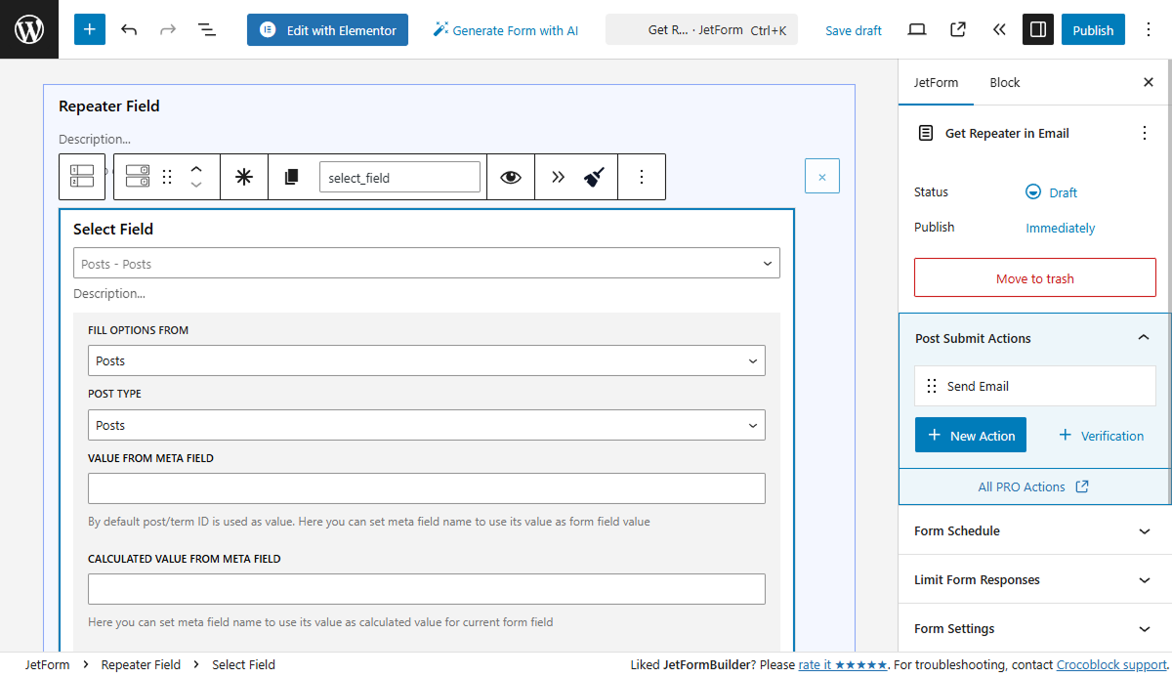This screenshot has height=676, width=1172.
Task: Select Repeater Field in the breadcrumb
Action: [x=141, y=664]
